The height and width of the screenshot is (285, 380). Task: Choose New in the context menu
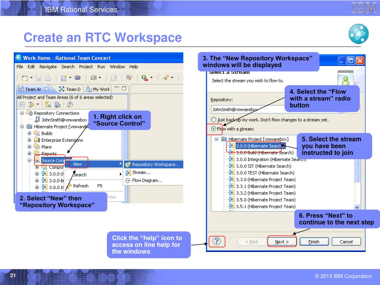pyautogui.click(x=94, y=164)
